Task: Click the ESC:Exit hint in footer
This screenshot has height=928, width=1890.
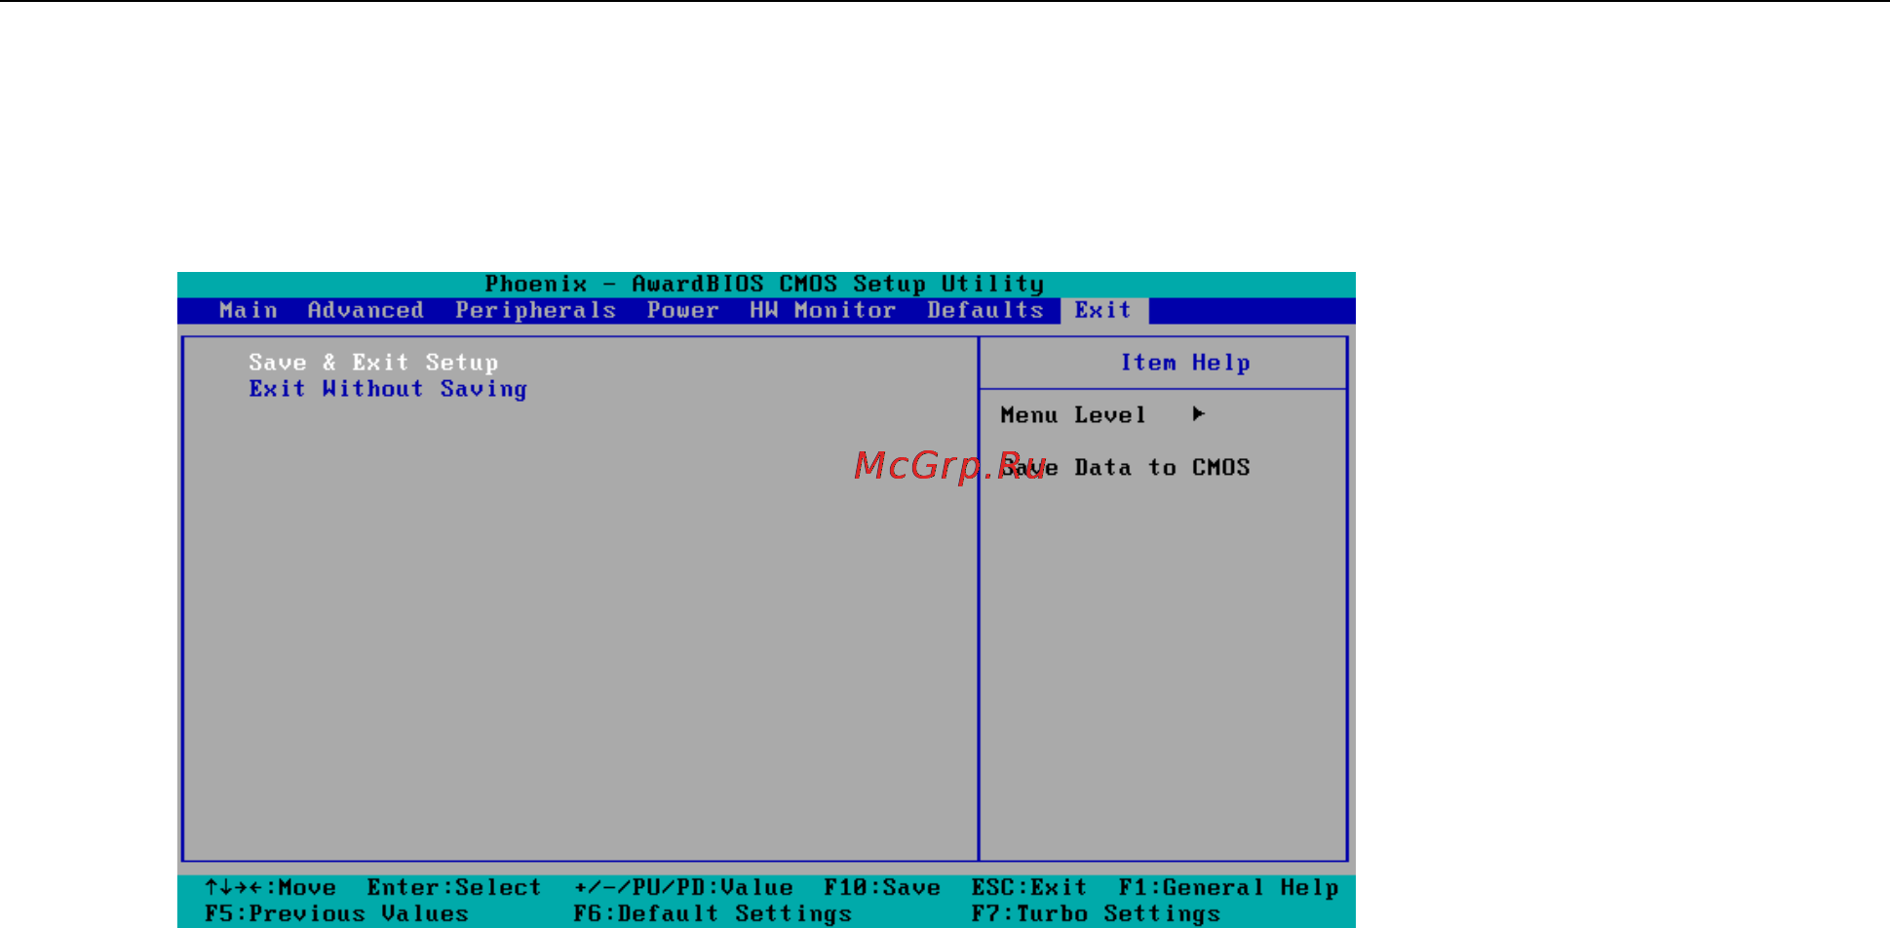Action: tap(1029, 887)
